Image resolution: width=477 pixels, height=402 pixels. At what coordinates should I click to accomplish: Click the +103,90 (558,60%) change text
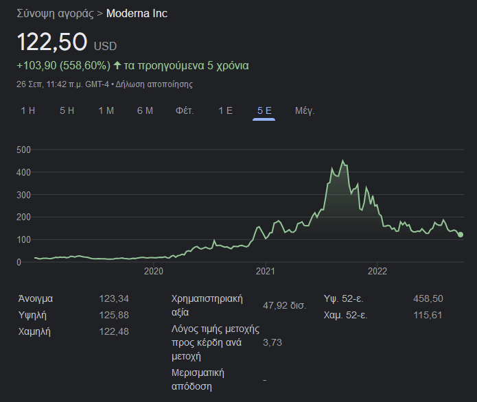(x=64, y=66)
